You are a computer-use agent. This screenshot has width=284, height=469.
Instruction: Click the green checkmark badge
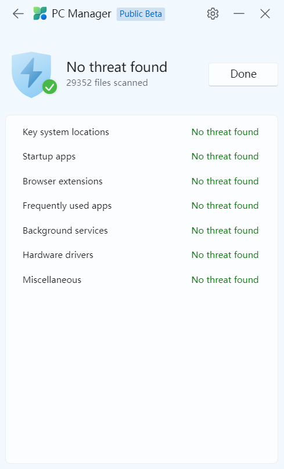[x=50, y=87]
